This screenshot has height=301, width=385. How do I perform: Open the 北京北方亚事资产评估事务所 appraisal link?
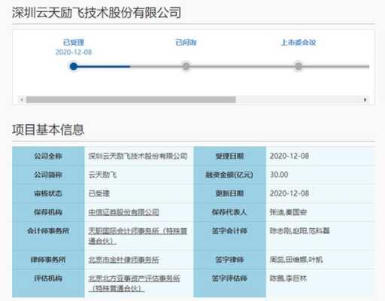[x=134, y=283]
